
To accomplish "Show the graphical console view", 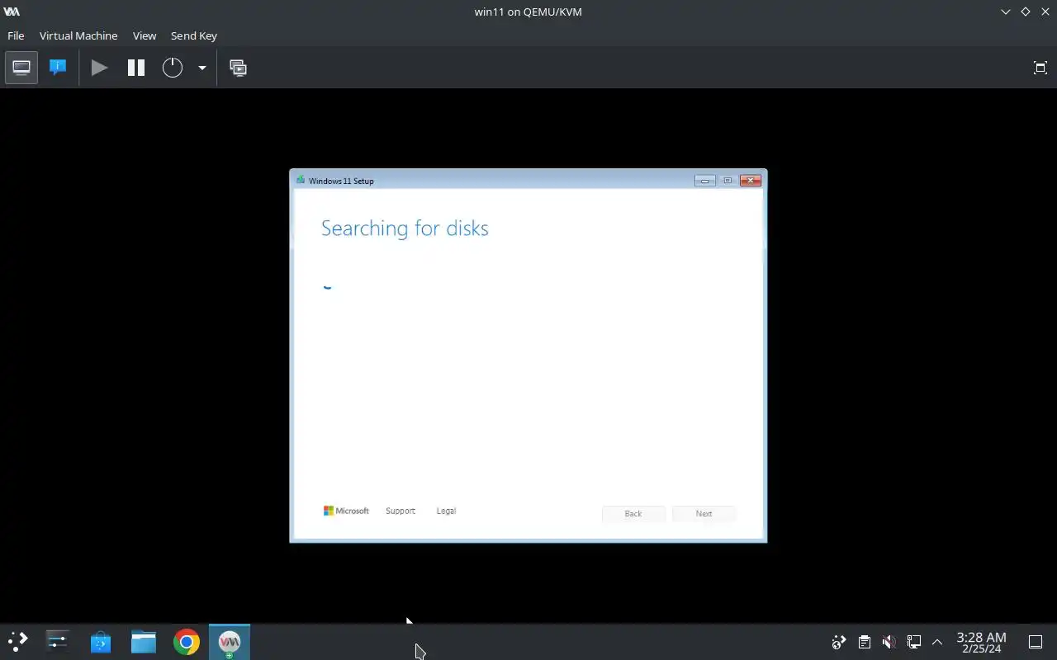I will [21, 68].
